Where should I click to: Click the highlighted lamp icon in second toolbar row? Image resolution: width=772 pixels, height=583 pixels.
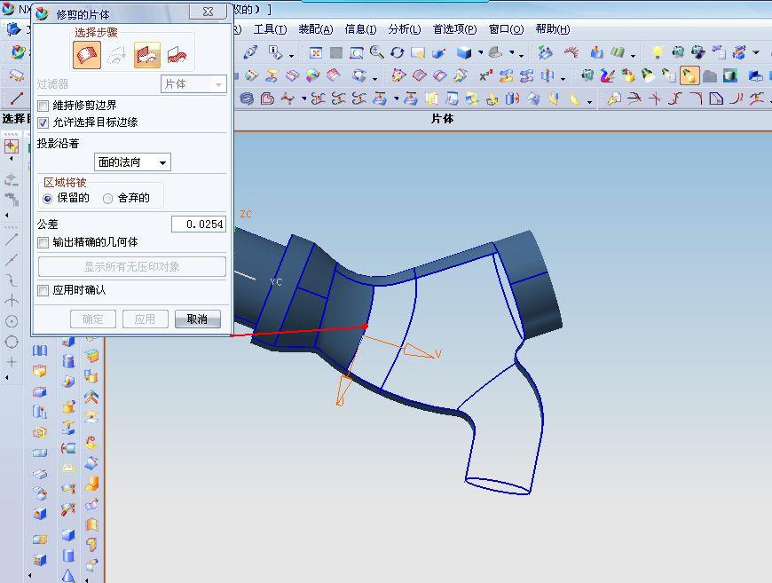689,75
